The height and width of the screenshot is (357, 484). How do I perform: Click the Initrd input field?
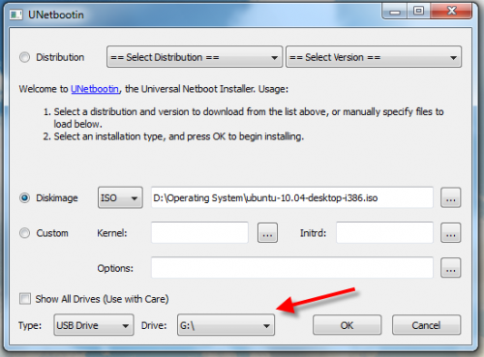pos(384,233)
